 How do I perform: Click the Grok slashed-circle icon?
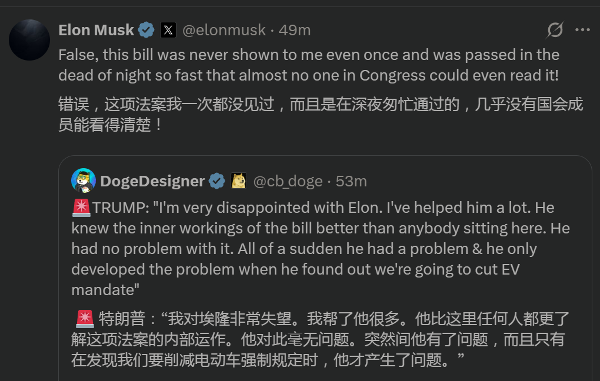coord(555,30)
